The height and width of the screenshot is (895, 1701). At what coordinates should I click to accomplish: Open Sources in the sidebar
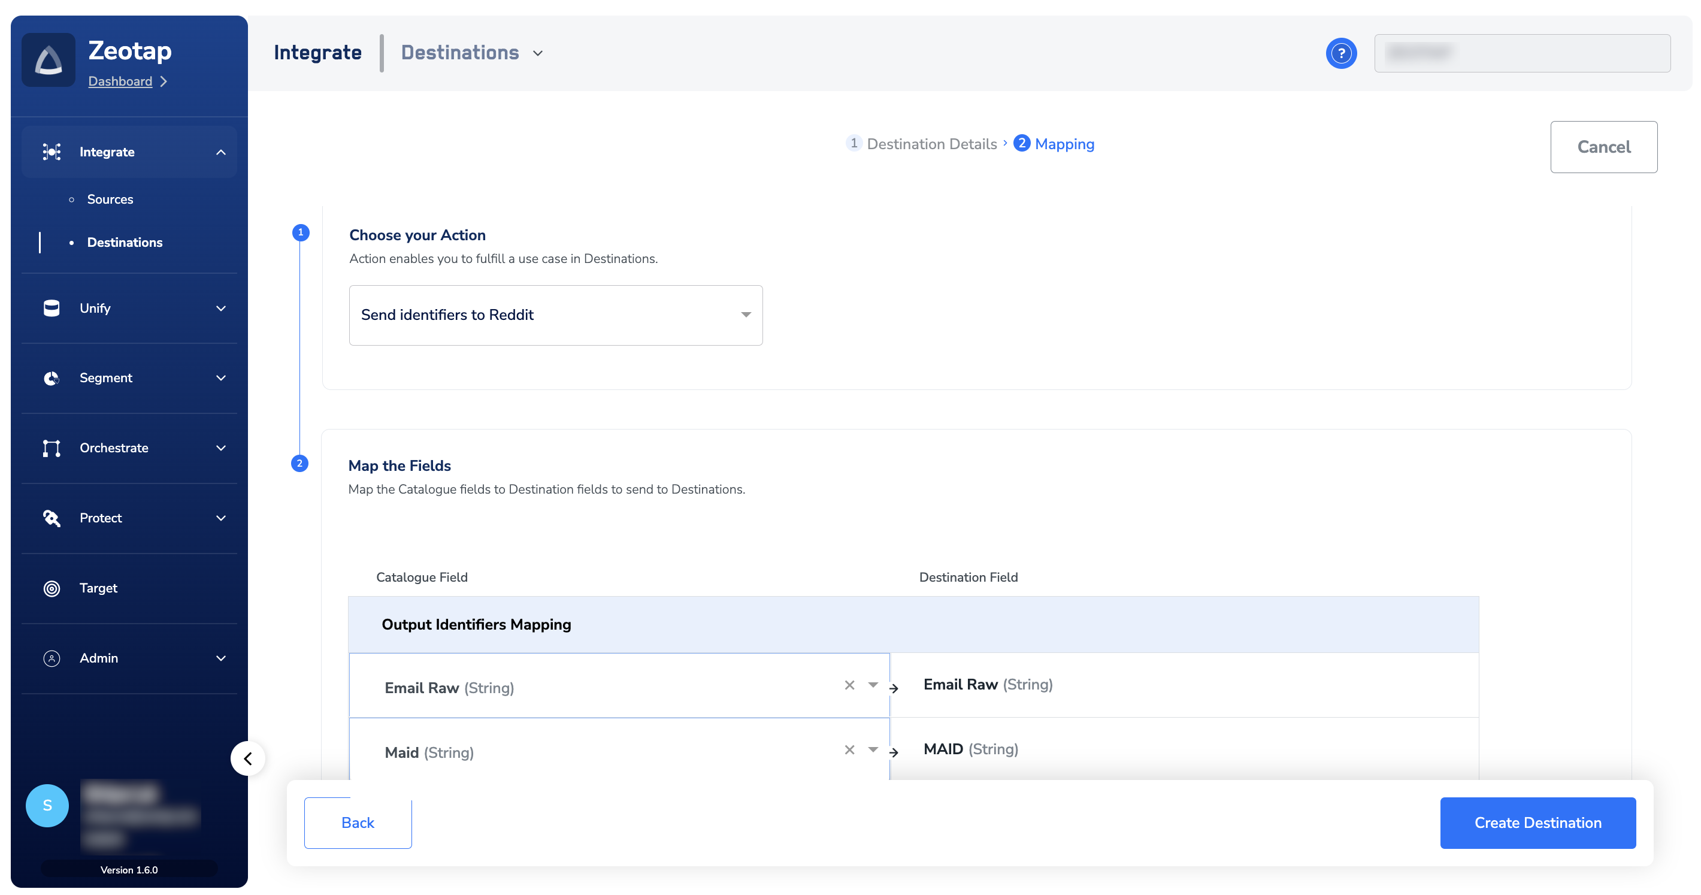[110, 199]
